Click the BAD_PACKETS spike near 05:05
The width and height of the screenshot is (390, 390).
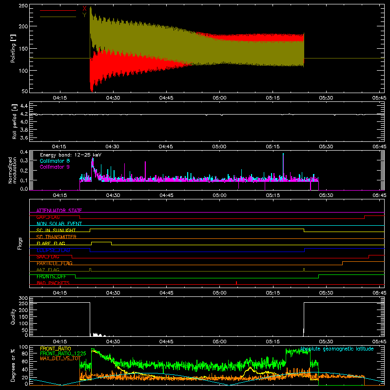click(236, 283)
